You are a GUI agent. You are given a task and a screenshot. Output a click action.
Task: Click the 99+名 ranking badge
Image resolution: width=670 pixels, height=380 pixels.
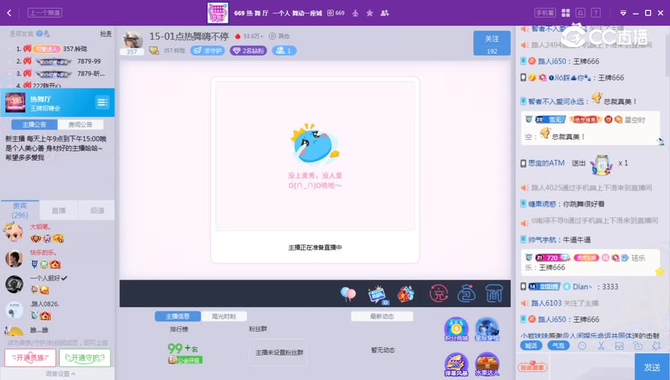(183, 349)
